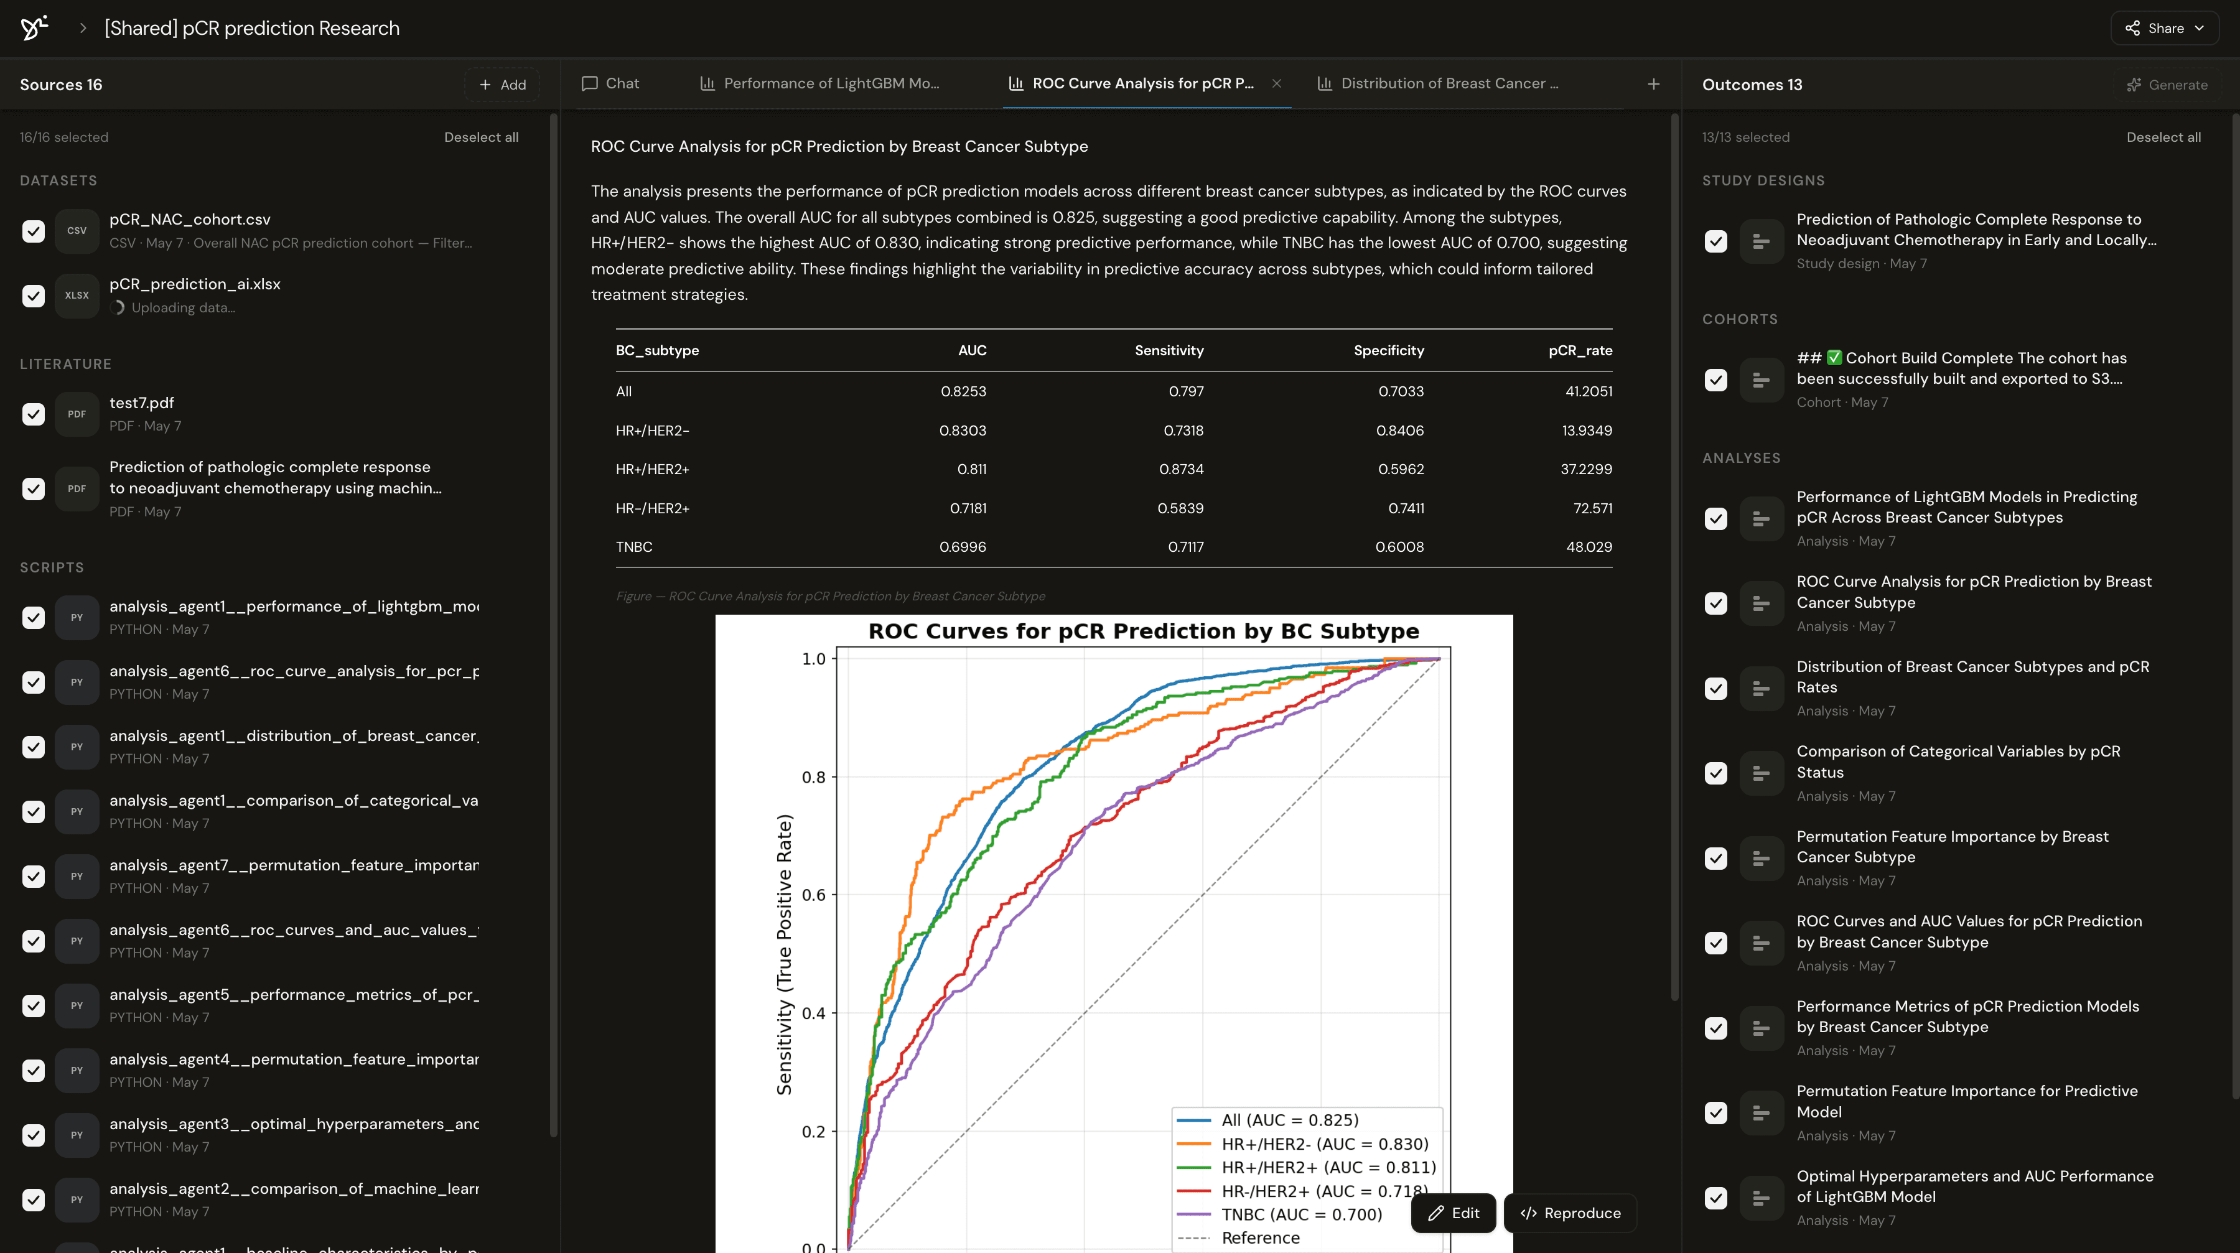Screen dimensions: 2240x1253
Task: Open analysis_agent2__comparison_of_machine_learning script
Action: click(294, 1200)
